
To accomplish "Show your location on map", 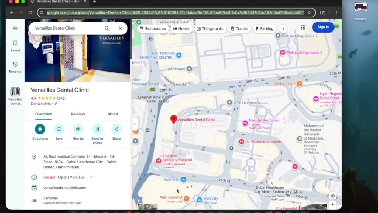I will [333, 196].
